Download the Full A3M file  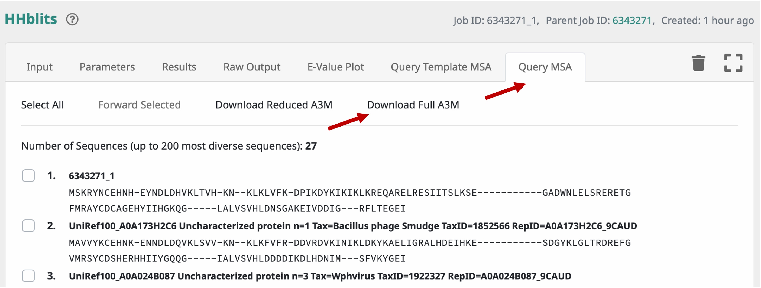[x=413, y=105]
